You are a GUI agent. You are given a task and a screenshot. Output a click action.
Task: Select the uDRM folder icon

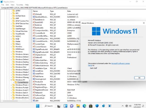[x=14, y=11]
